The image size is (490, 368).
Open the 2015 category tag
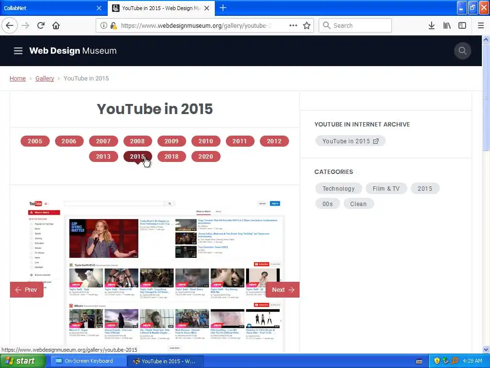coord(425,189)
